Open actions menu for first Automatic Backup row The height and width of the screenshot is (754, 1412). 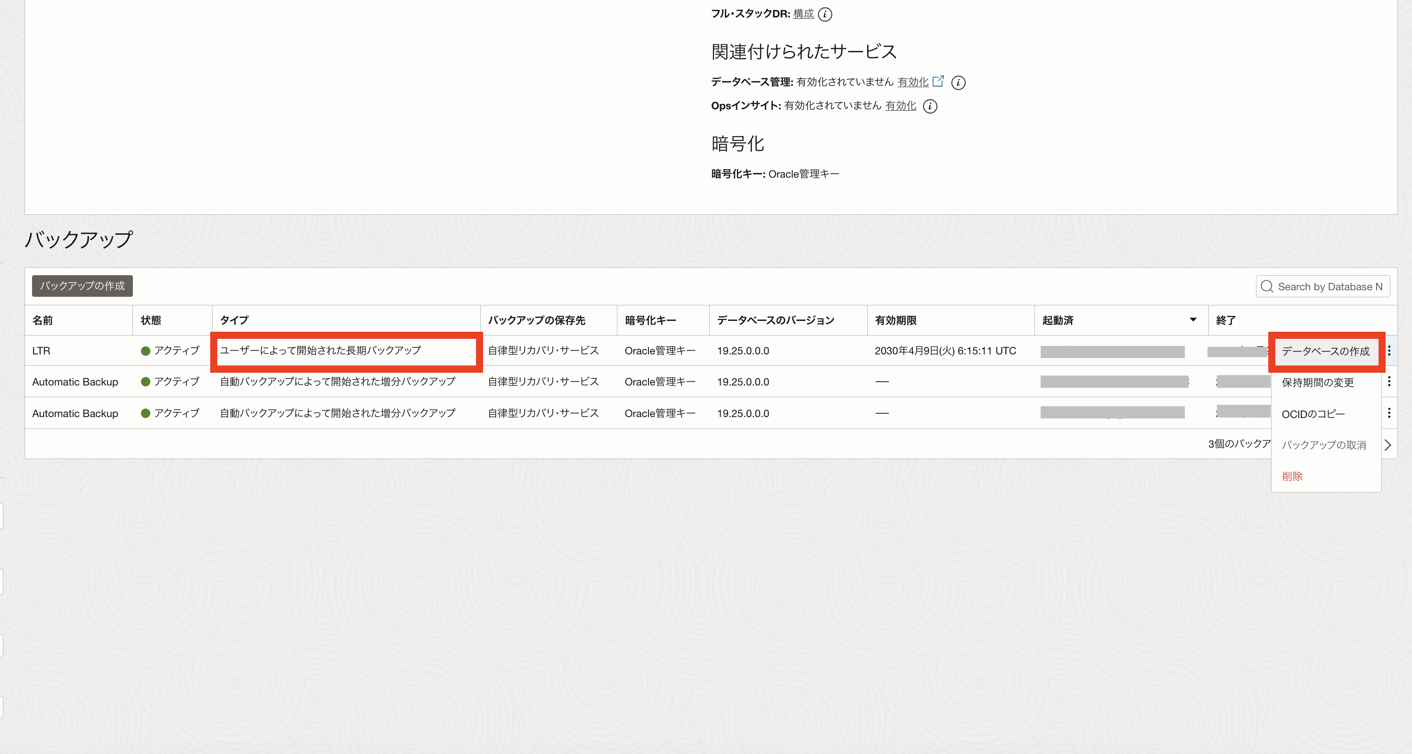(1389, 381)
